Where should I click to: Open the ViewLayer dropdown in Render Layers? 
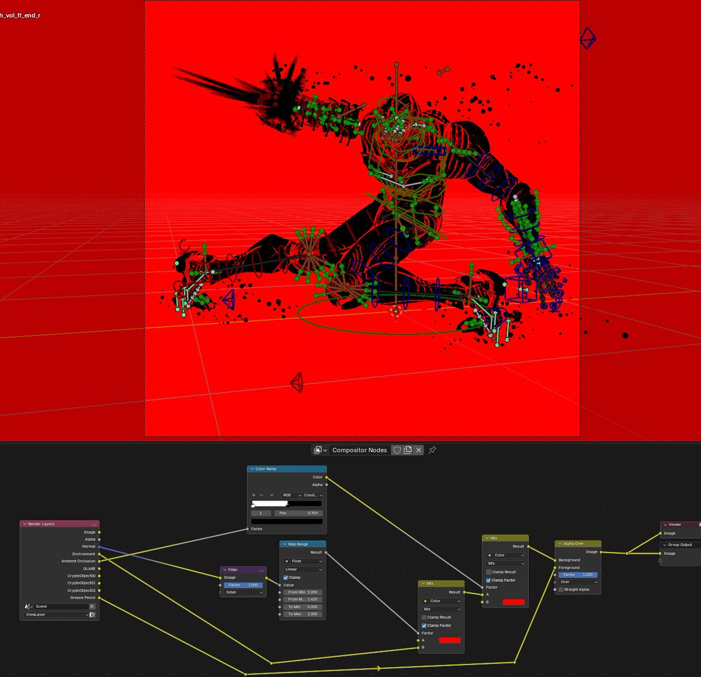pyautogui.click(x=57, y=615)
